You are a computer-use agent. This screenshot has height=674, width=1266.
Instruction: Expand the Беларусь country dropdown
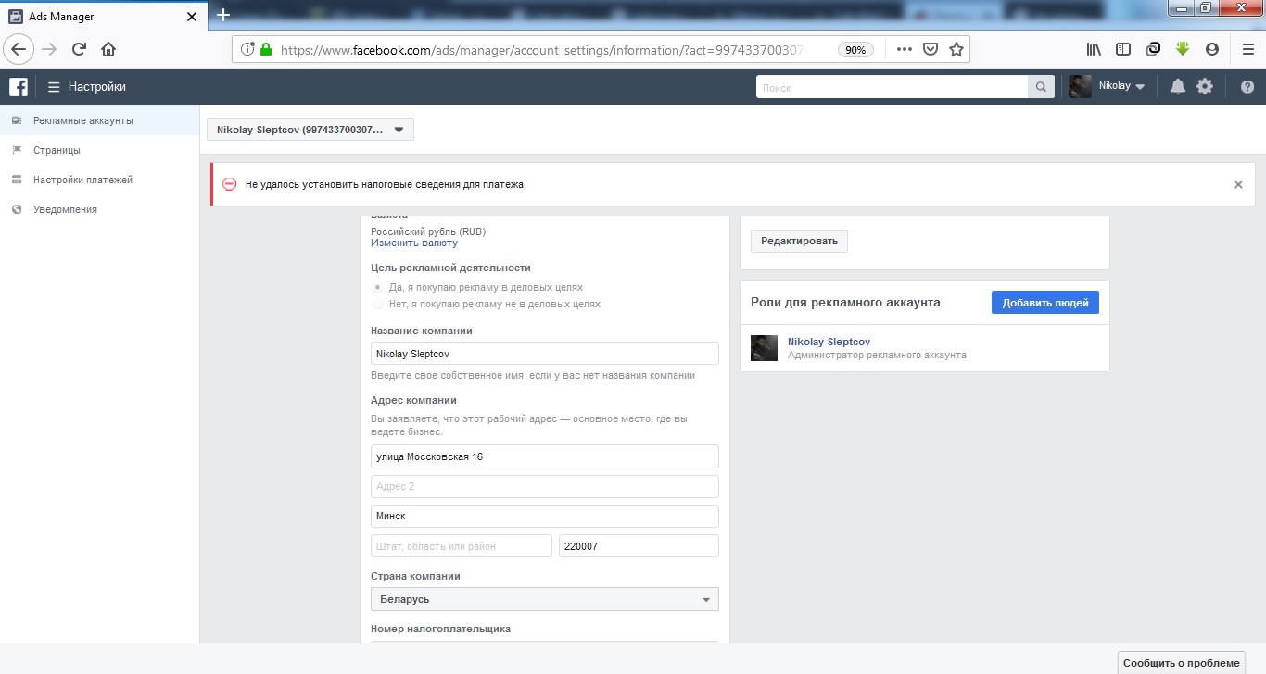point(544,600)
